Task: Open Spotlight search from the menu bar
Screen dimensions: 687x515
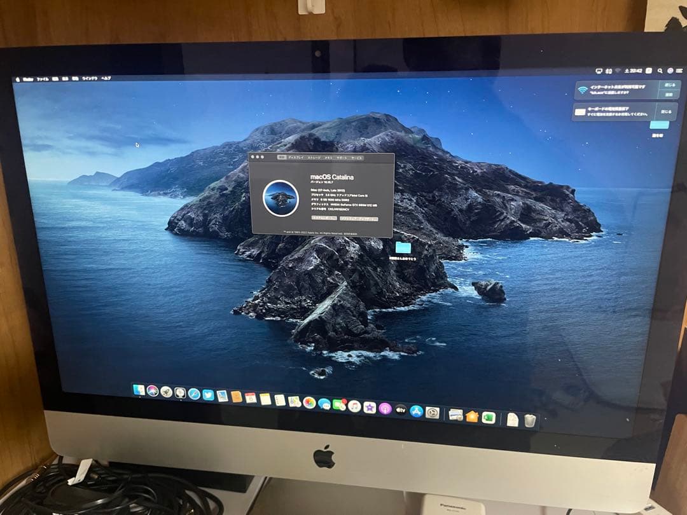Action: [x=660, y=71]
